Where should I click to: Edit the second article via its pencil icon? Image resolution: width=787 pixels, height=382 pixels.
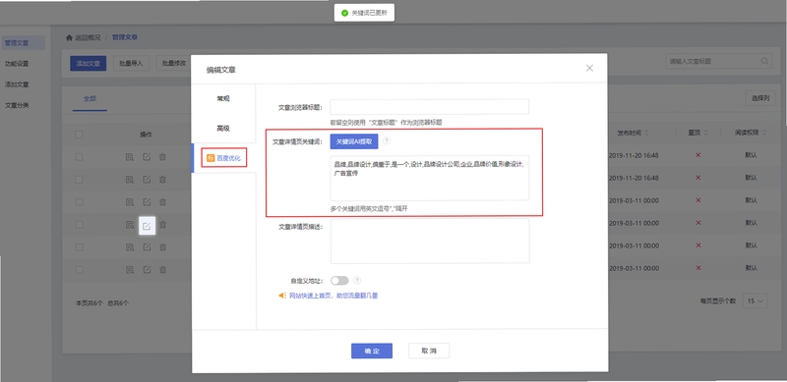click(x=147, y=179)
